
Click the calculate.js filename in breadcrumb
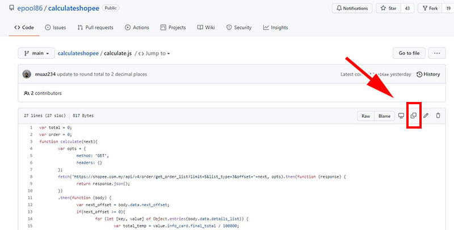pos(118,53)
